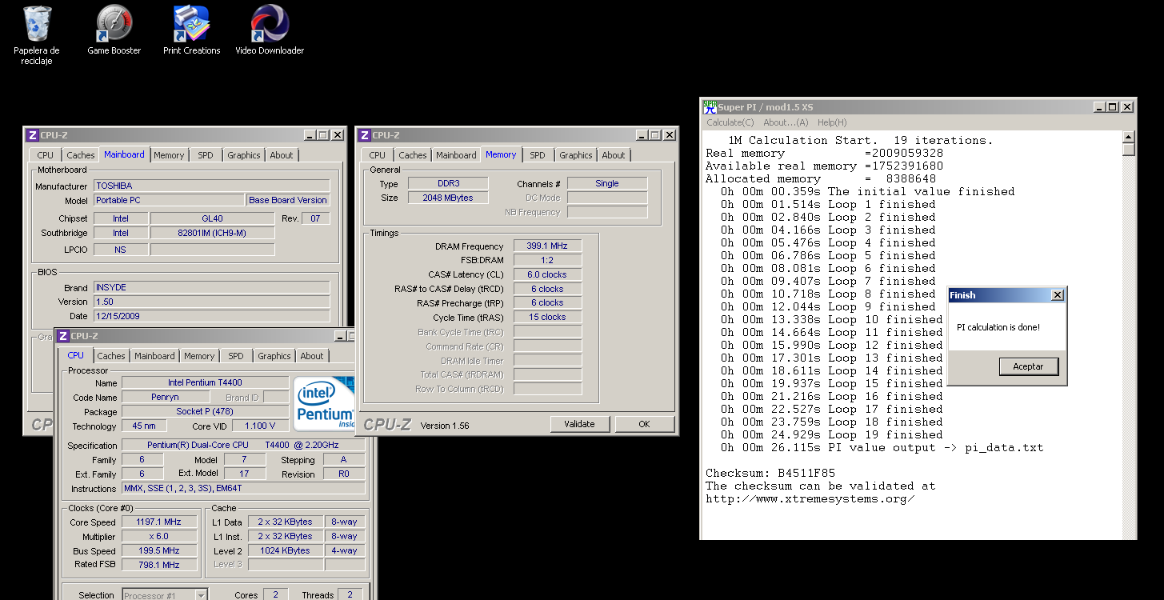This screenshot has height=600, width=1164.
Task: Open About tab in Mainboard window
Action: [x=282, y=155]
